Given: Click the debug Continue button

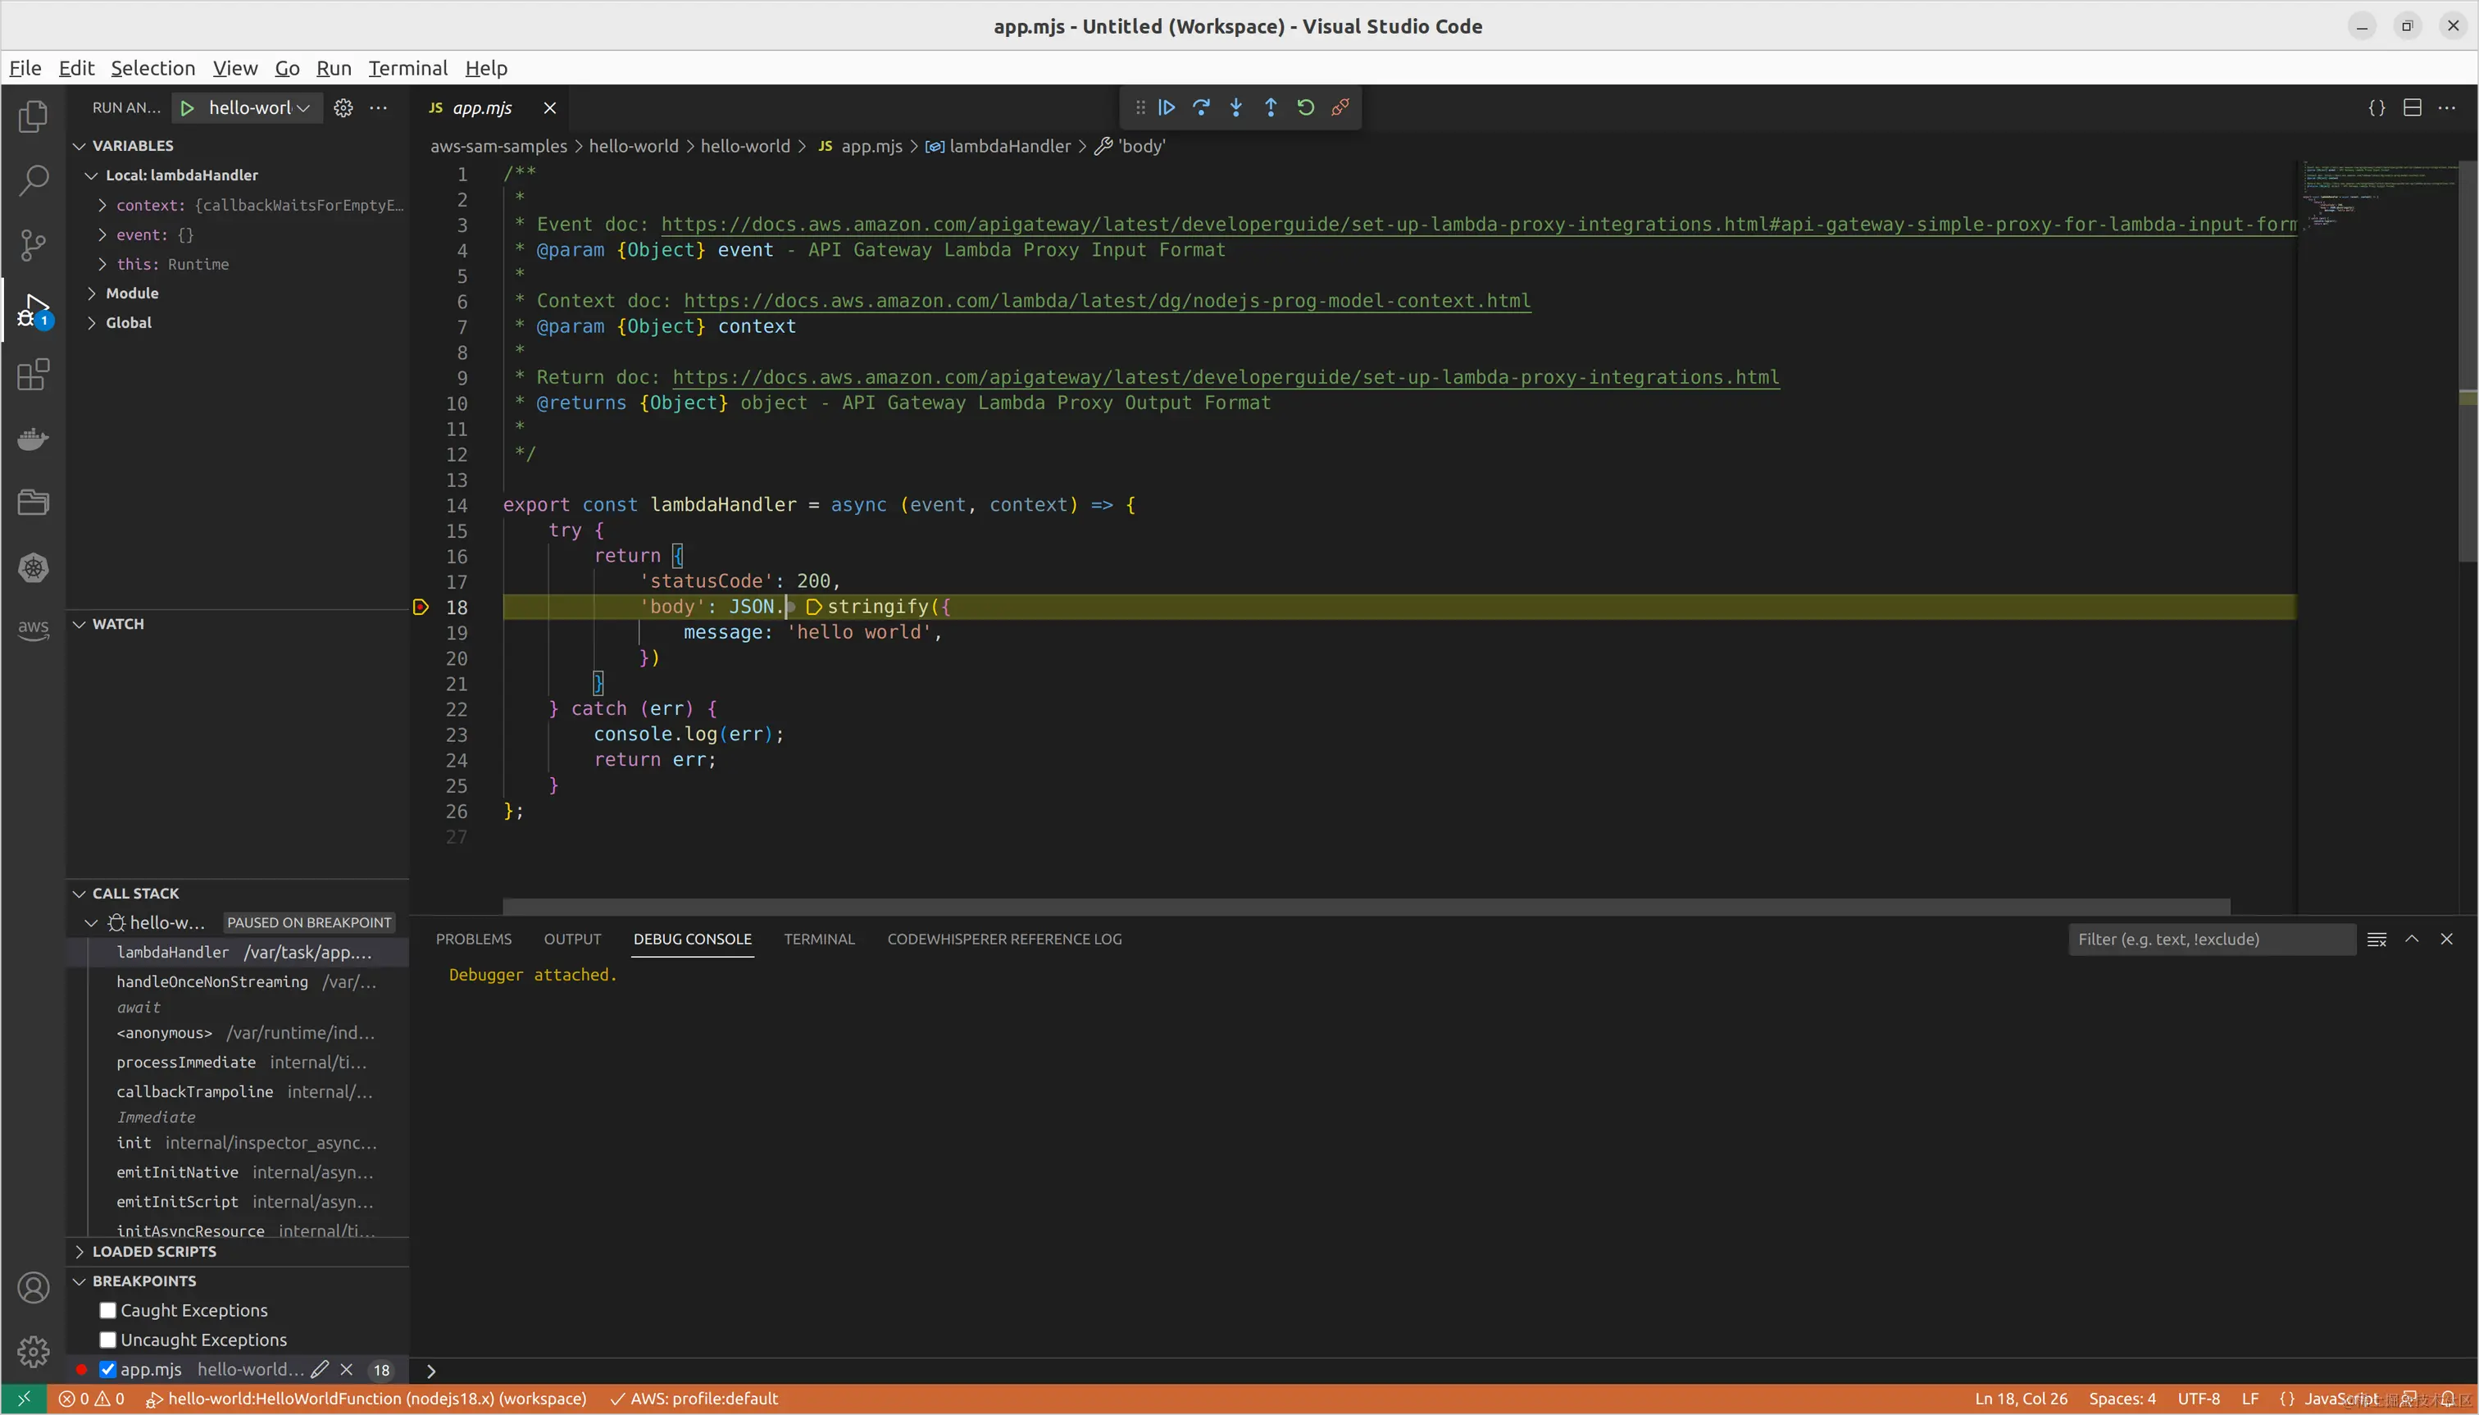Looking at the screenshot, I should pos(1167,108).
